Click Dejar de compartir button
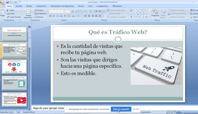Viewport: 198px width, 114px height. [121, 109]
